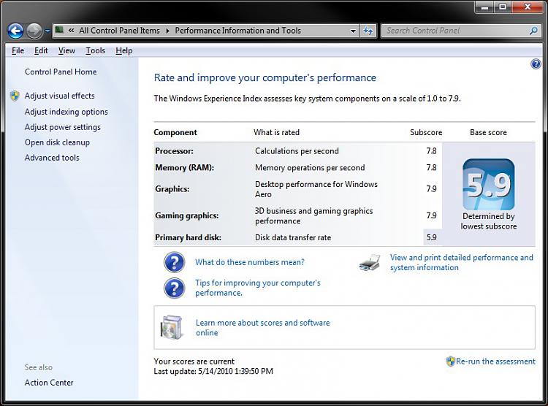Screen dimensions: 548x406
Task: Open the Help menu
Action: 124,50
